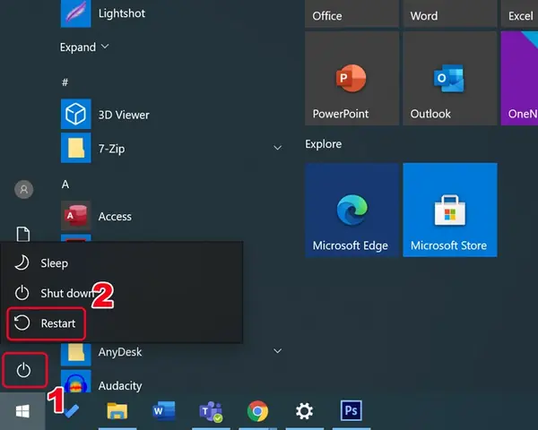
Task: Expand the 7-Zip folder chevron
Action: 277,148
